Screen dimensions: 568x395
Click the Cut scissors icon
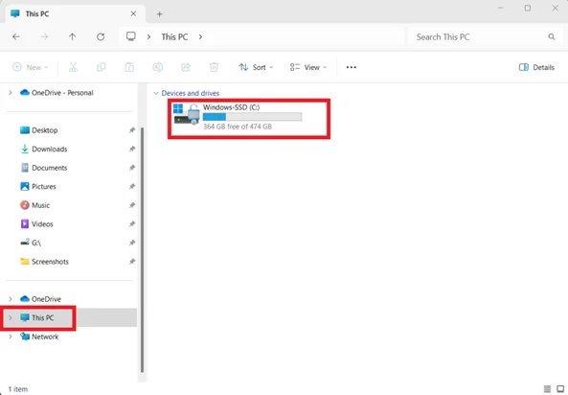[73, 67]
